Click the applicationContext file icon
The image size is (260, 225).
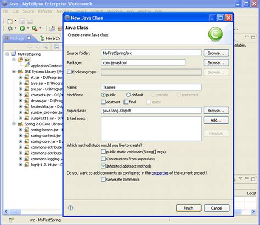coord(27,65)
